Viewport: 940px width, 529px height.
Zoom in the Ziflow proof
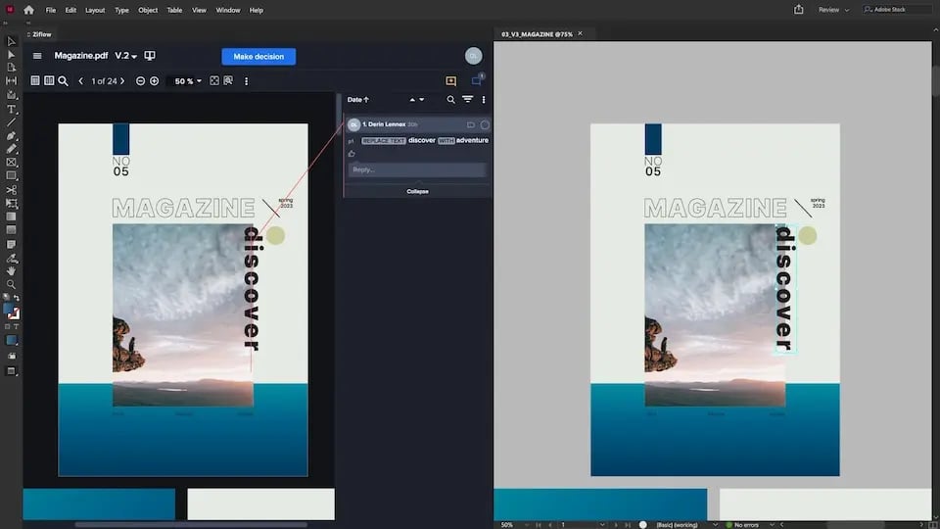click(154, 81)
